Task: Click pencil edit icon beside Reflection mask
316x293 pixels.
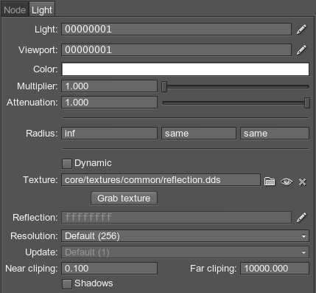Action: click(301, 218)
